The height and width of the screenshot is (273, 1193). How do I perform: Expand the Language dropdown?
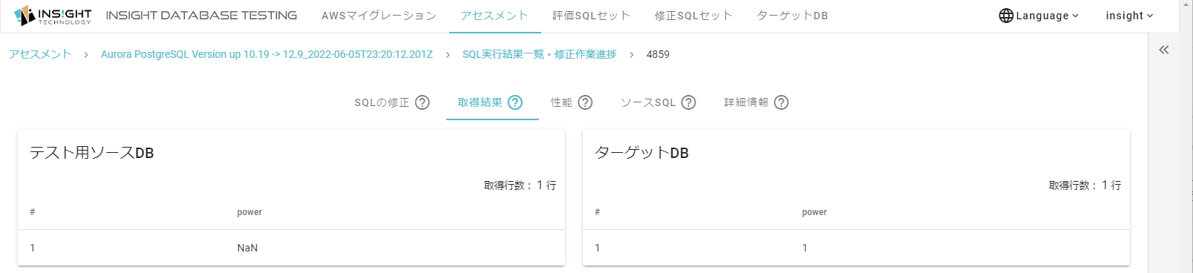1039,16
